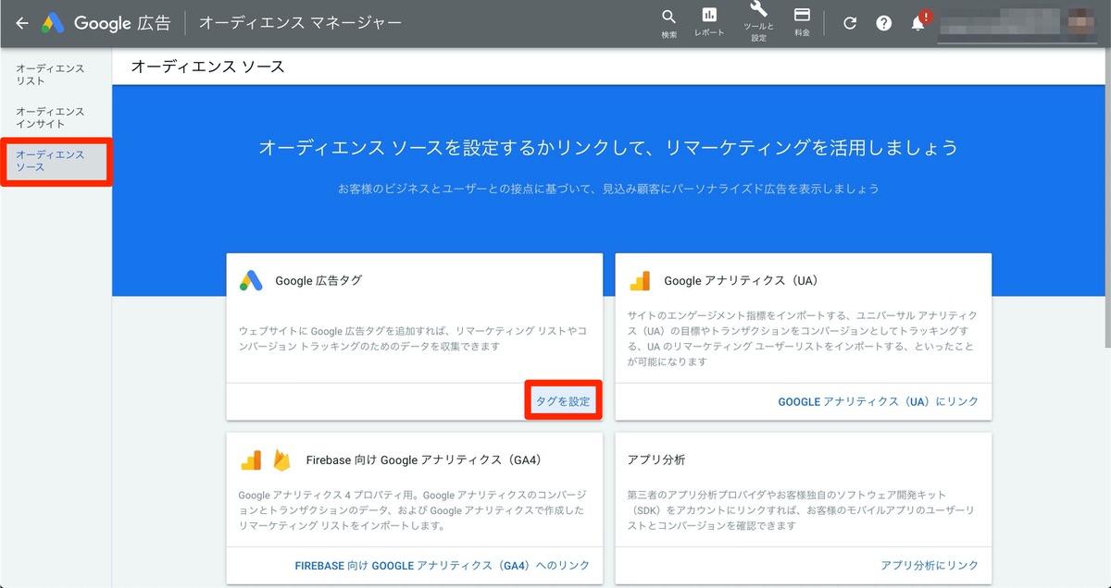Open the Reports (レポート) icon
1111x588 pixels.
pos(709,23)
